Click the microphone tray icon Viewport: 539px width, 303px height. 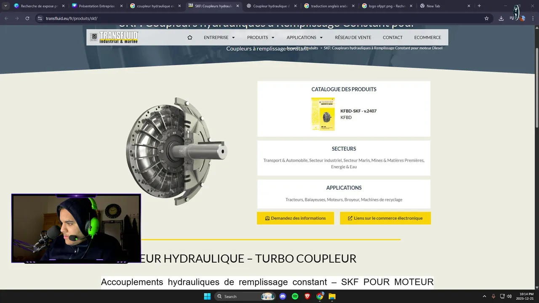point(494,296)
